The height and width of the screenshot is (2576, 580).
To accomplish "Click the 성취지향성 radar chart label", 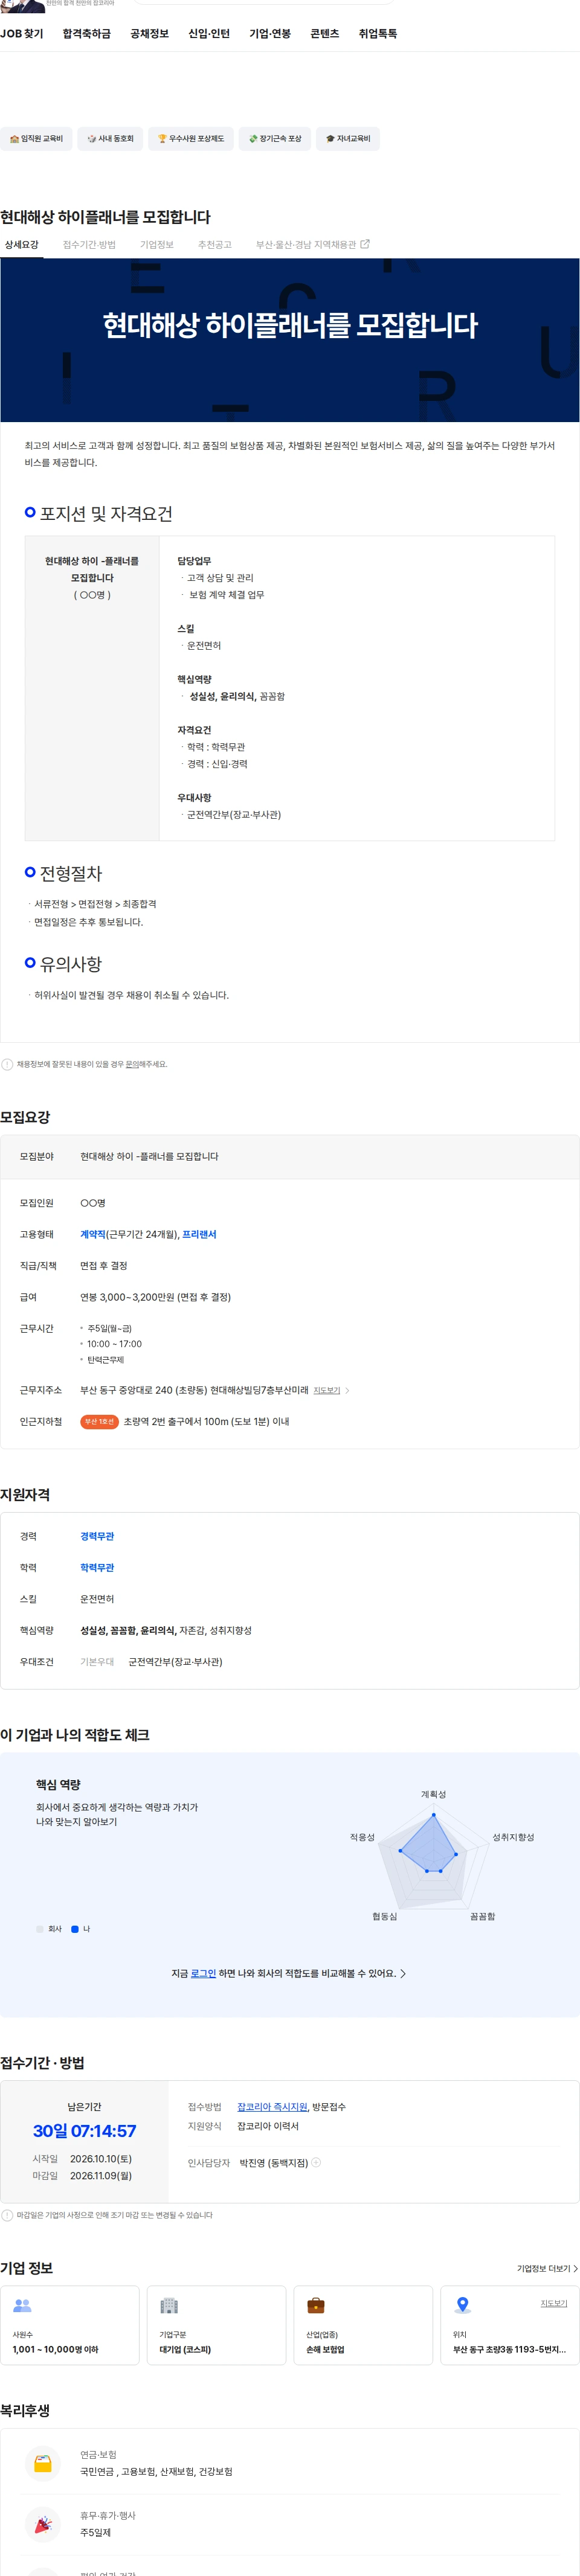I will [x=513, y=1837].
